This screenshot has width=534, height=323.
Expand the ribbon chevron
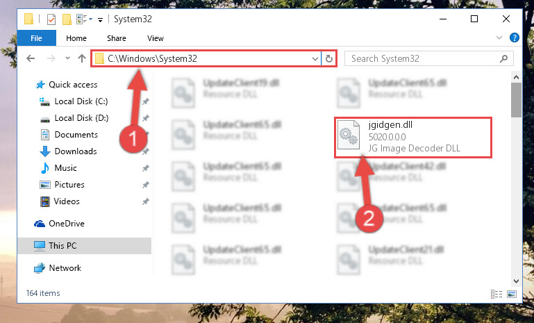coord(499,38)
